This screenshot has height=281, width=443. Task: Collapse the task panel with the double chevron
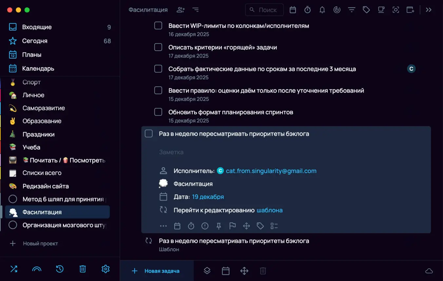(429, 9)
